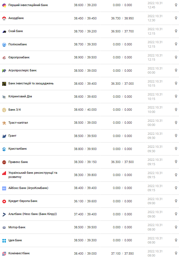Click the Акордбанк logo icon
Image resolution: width=179 pixels, height=259 pixels.
tap(4, 18)
